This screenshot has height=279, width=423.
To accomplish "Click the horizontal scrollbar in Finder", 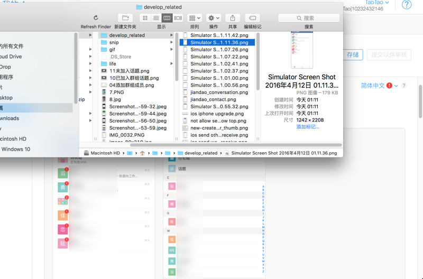I will (236, 145).
